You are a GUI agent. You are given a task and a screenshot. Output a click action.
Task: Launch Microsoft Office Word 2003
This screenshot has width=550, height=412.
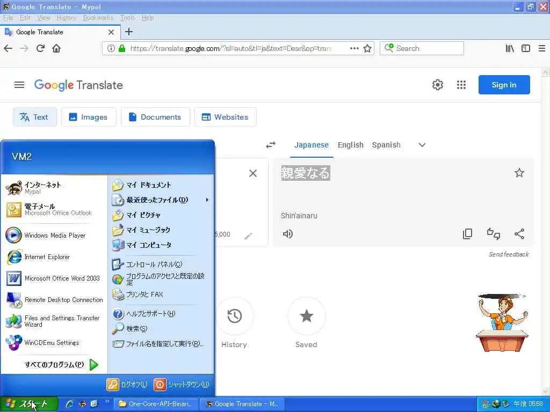coord(54,278)
